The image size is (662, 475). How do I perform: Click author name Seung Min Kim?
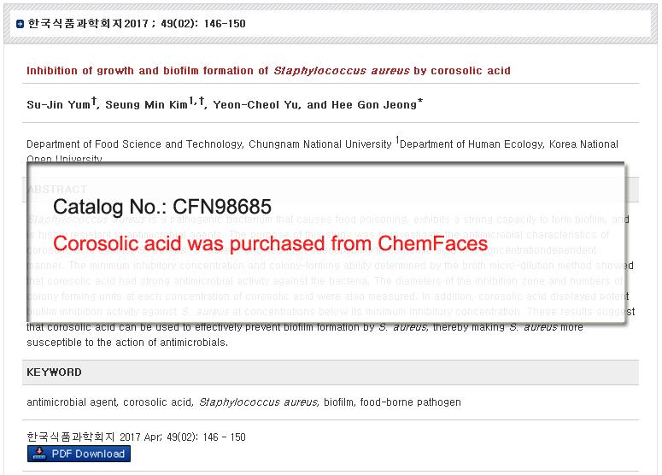(x=146, y=105)
